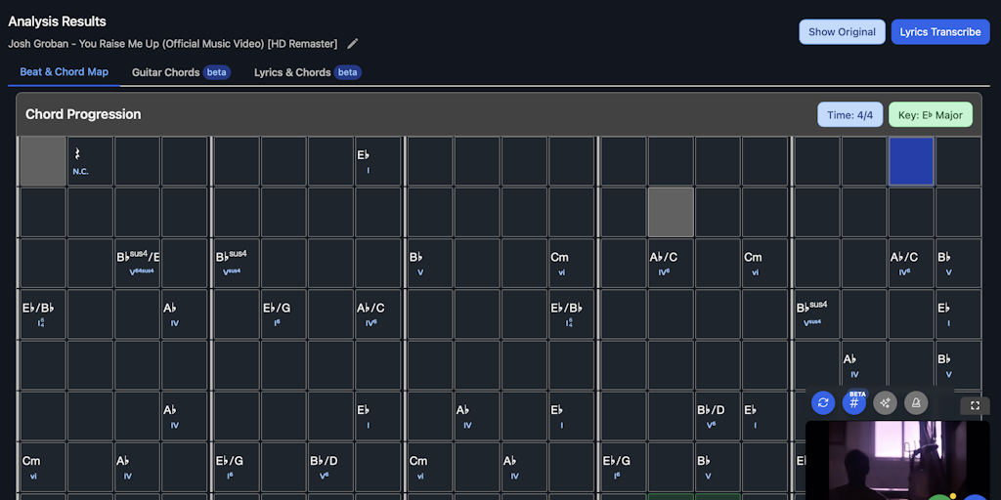Click the Key: E♭ Major badge
The width and height of the screenshot is (1001, 500).
930,115
